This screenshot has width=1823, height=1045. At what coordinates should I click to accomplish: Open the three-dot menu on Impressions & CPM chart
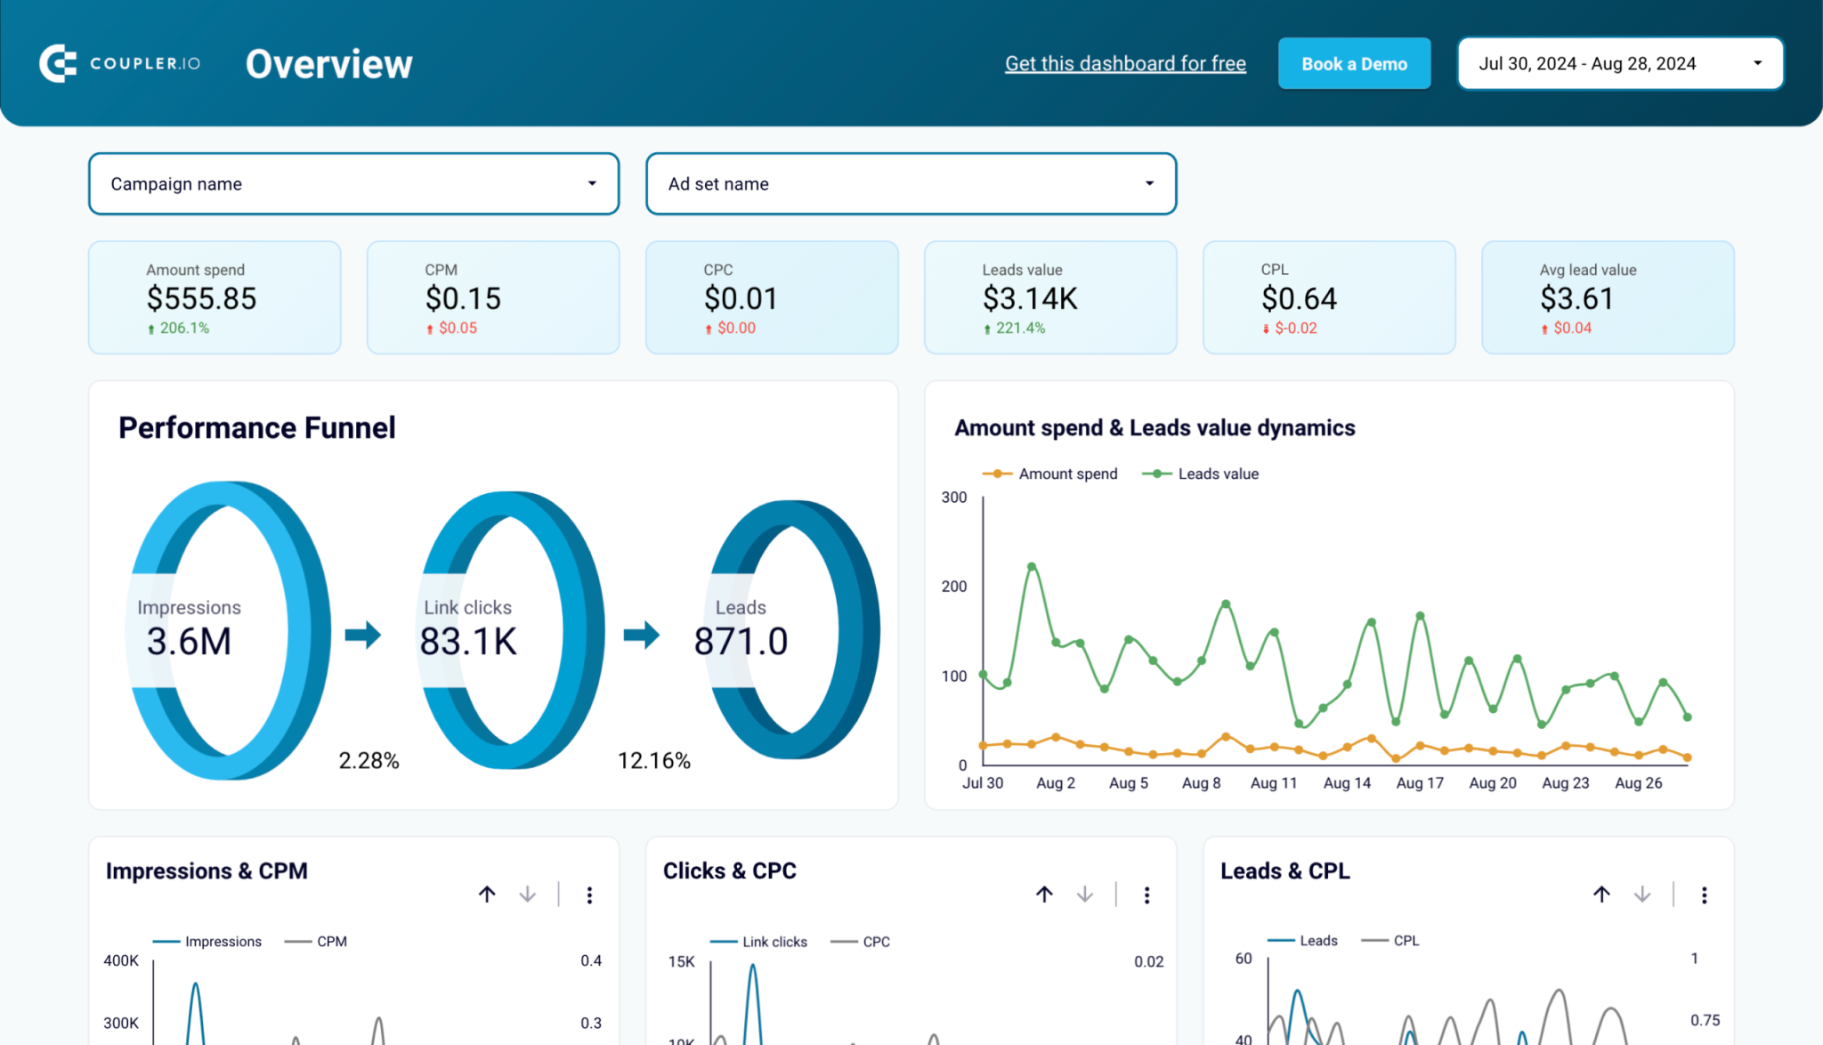pos(589,895)
